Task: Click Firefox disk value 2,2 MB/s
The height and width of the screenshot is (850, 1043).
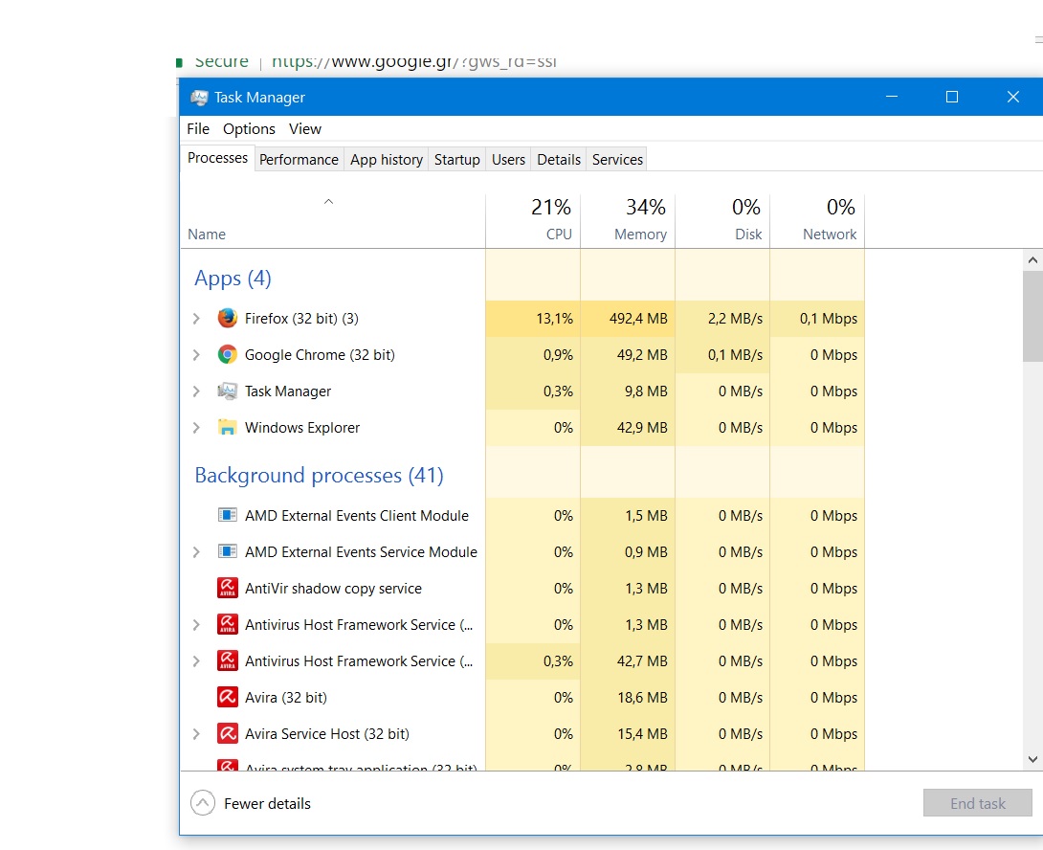Action: tap(735, 319)
